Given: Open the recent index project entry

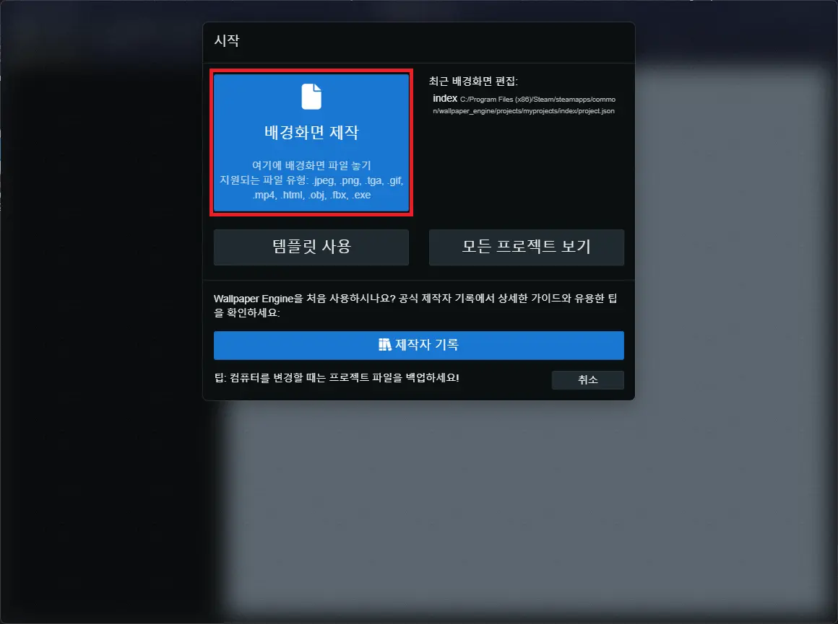Looking at the screenshot, I should 524,105.
